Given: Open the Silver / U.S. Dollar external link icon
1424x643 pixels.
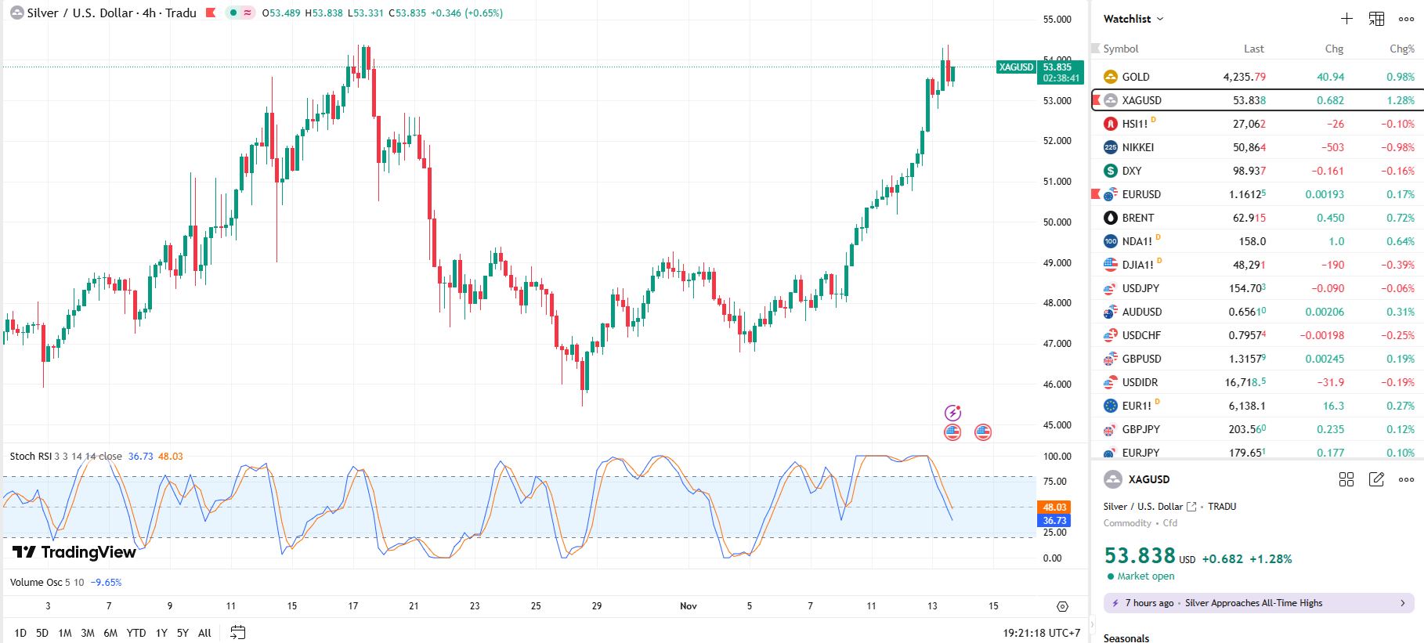Looking at the screenshot, I should click(x=1191, y=507).
